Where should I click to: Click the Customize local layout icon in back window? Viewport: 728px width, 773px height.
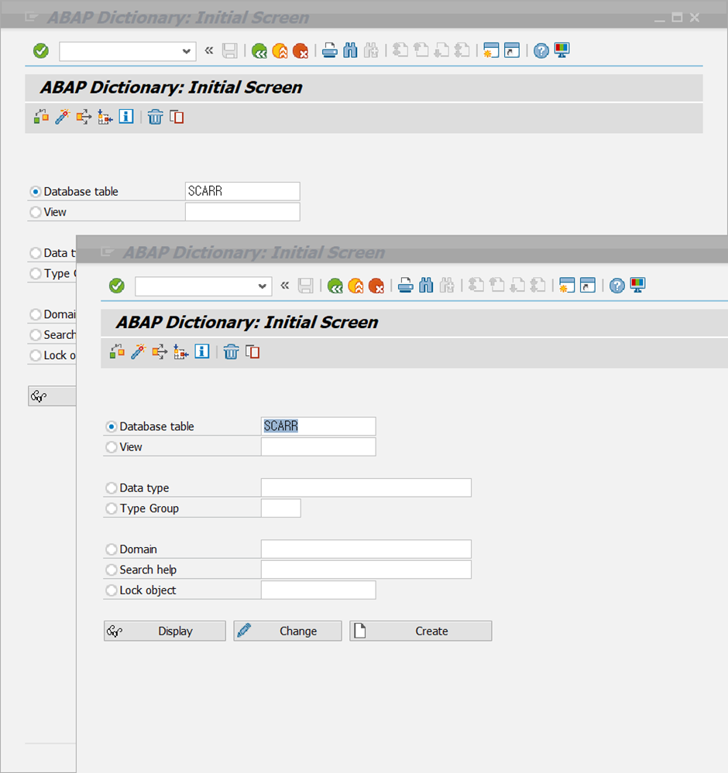(561, 50)
